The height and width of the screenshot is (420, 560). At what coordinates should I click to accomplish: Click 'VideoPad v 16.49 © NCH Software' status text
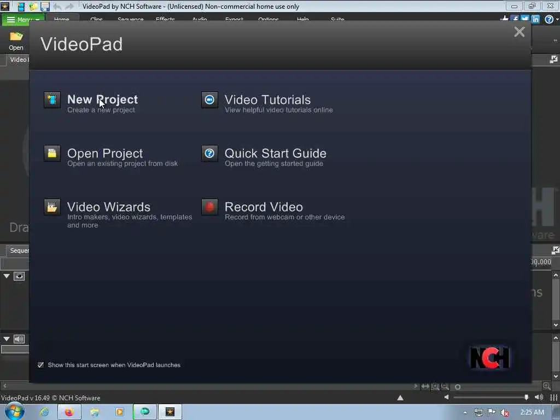coord(51,398)
